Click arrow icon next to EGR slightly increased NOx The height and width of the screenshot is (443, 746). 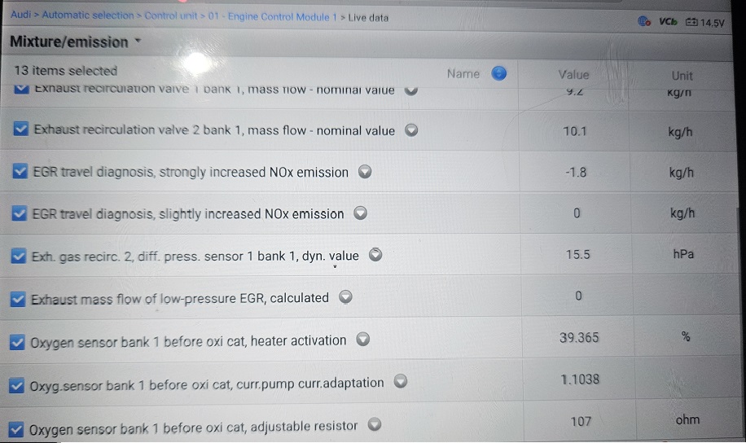(361, 214)
